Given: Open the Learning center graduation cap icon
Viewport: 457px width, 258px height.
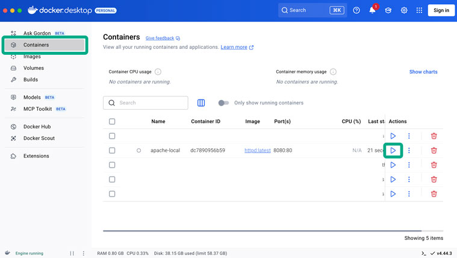Looking at the screenshot, I should pos(388,10).
